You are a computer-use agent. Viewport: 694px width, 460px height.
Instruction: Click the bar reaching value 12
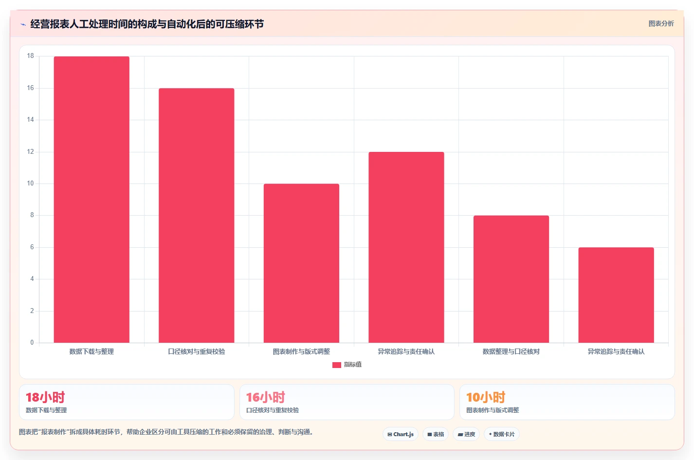406,247
